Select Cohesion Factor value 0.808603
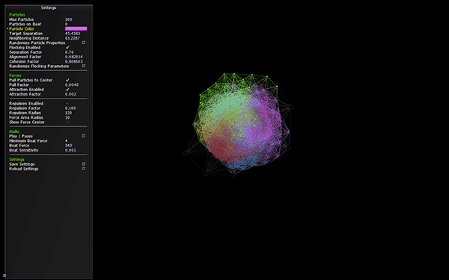This screenshot has width=449, height=280. point(74,61)
